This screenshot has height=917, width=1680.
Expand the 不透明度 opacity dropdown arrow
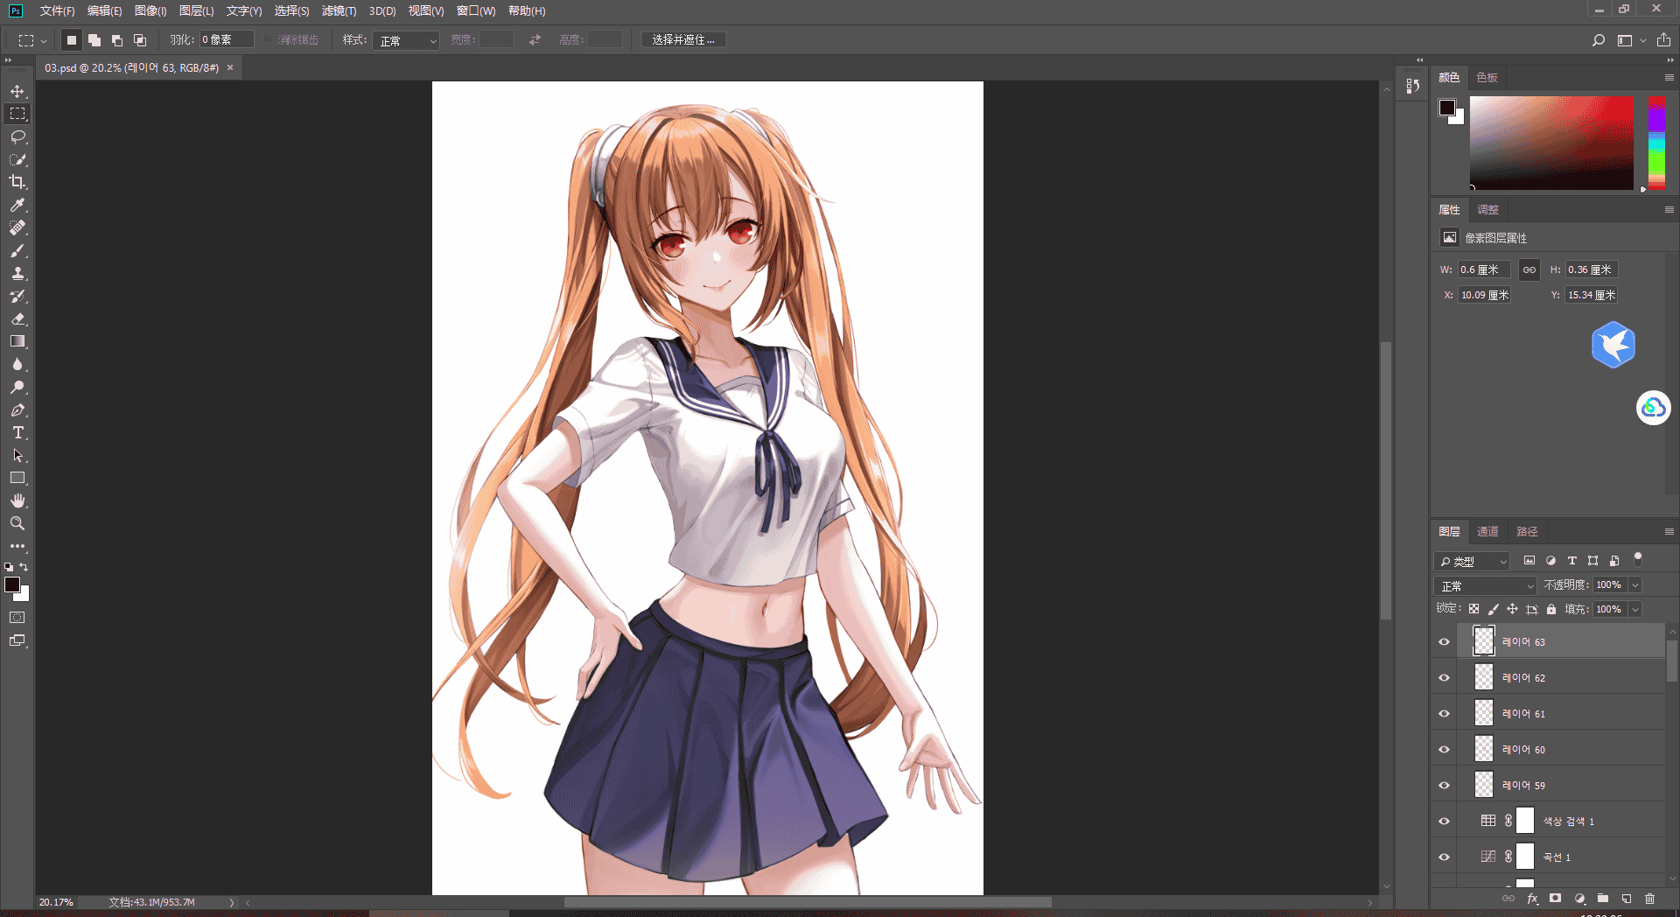click(1635, 585)
